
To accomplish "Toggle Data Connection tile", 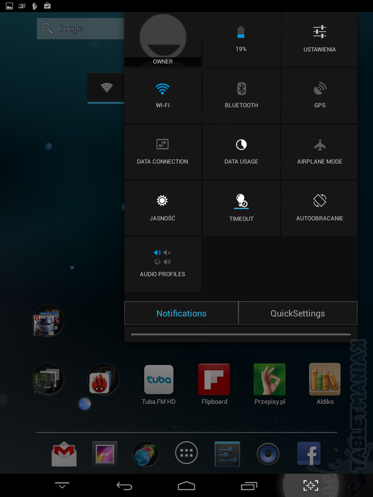I will [162, 152].
